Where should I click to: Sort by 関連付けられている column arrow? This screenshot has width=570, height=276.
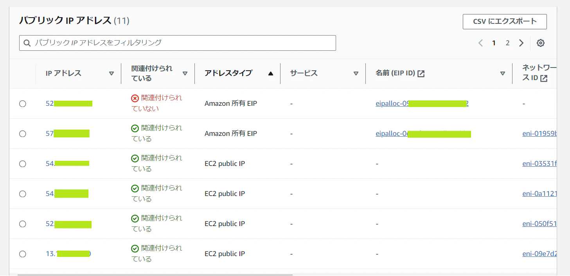point(185,73)
